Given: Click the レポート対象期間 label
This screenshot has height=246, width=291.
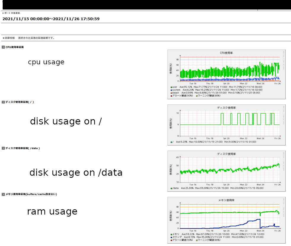Looking at the screenshot, I should click(x=11, y=13).
